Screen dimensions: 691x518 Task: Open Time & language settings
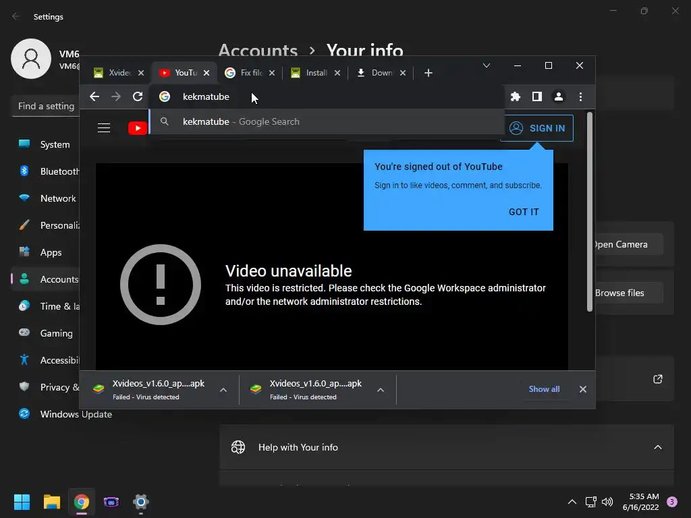tap(45, 306)
